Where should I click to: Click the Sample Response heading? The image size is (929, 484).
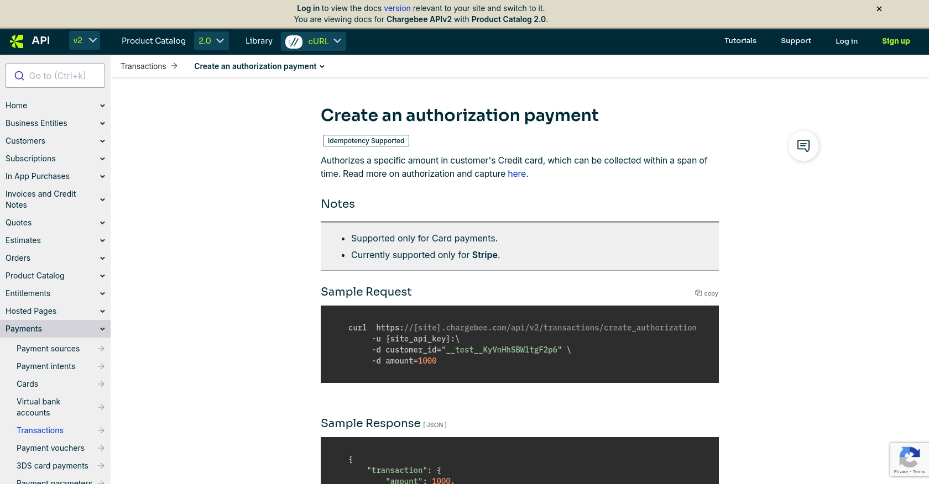pos(370,423)
